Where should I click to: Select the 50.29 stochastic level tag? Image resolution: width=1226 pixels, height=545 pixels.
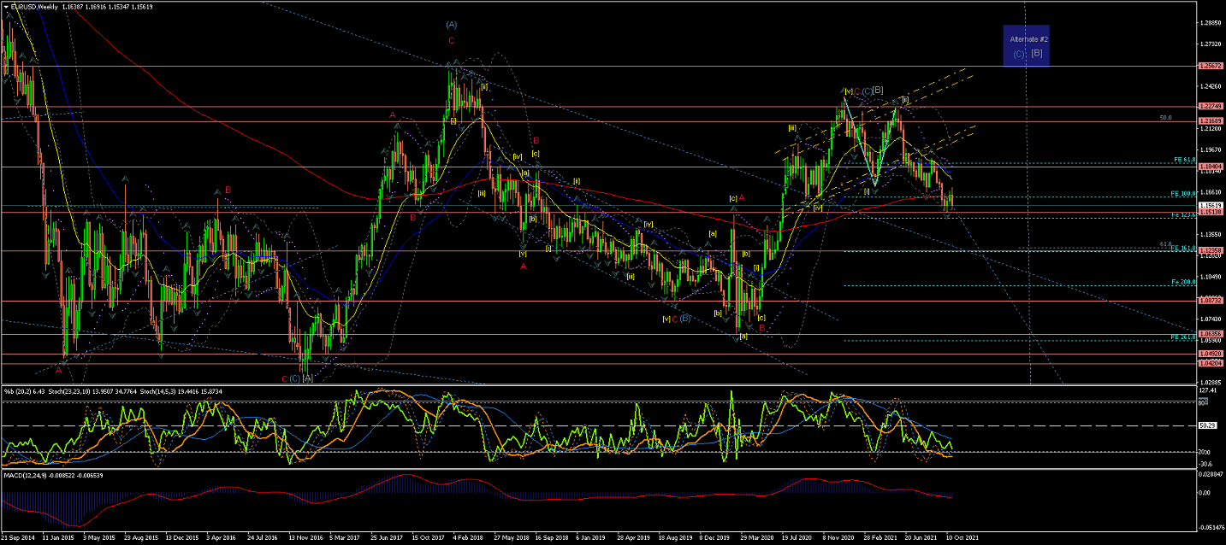(x=1207, y=425)
